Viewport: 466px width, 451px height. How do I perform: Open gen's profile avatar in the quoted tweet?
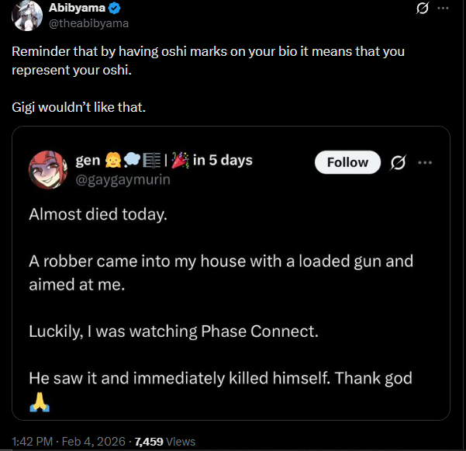48,170
